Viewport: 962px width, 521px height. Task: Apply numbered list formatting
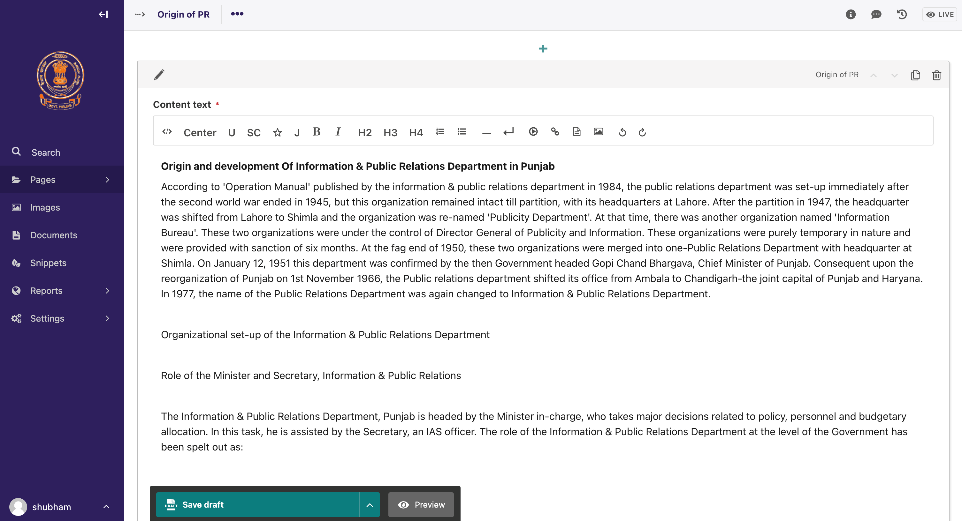coord(440,132)
